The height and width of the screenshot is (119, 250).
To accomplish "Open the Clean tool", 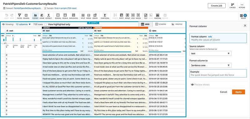I will pos(42,16).
